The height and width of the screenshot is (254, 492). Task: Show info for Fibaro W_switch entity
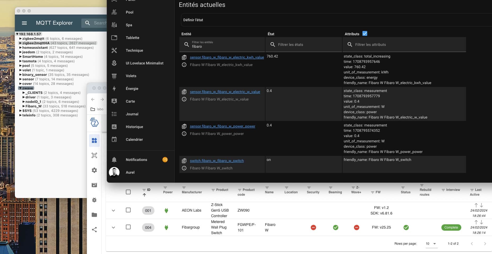pyautogui.click(x=184, y=168)
